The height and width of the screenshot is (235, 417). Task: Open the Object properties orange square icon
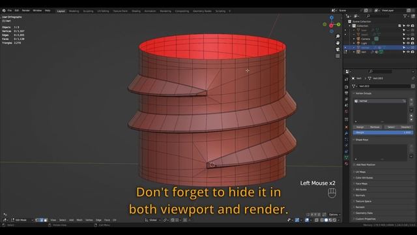pyautogui.click(x=346, y=127)
